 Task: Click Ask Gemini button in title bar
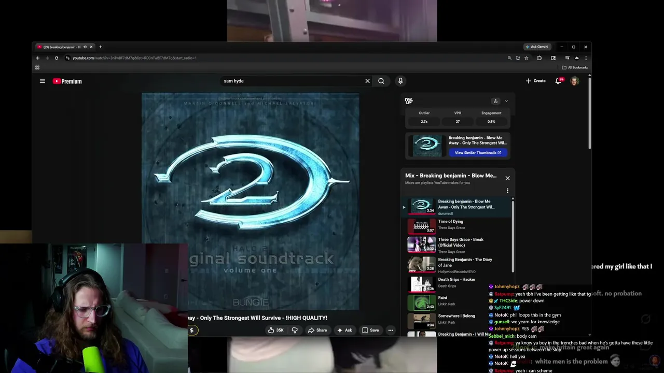537,47
